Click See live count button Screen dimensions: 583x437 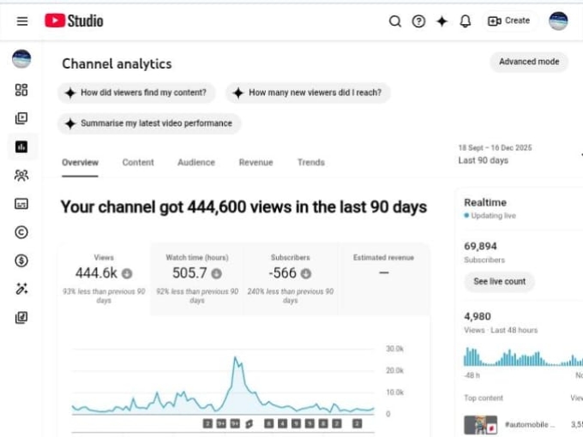(x=500, y=281)
